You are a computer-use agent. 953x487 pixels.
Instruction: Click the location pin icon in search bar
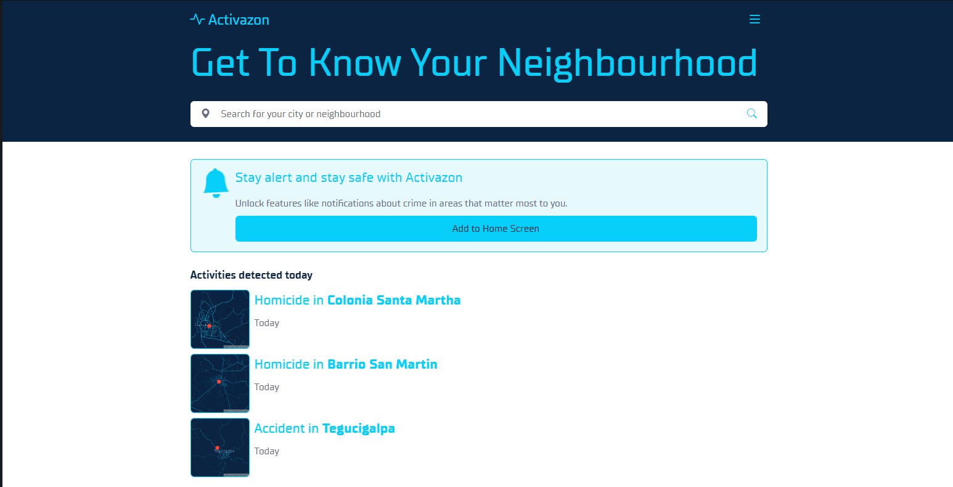coord(206,114)
